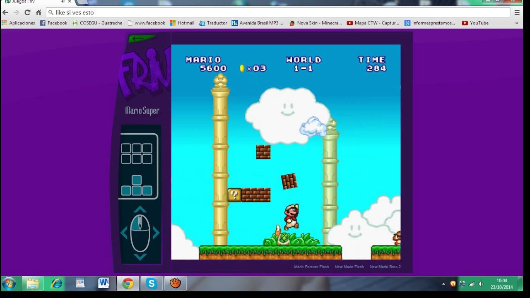Click the New Mario Flash link
The image size is (530, 298).
349,267
